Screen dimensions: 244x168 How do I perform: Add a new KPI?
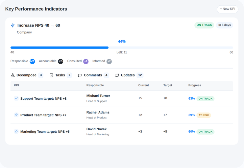(x=227, y=9)
